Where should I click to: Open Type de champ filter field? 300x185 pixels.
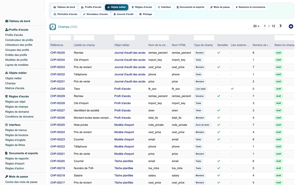coord(204,38)
